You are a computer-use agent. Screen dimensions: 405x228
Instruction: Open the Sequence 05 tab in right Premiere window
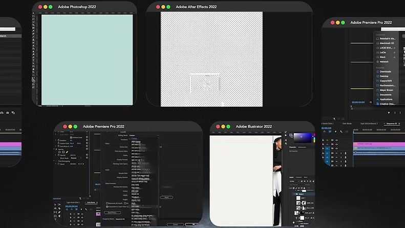(392, 123)
